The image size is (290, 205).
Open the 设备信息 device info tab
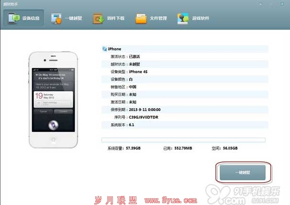[x=23, y=18]
